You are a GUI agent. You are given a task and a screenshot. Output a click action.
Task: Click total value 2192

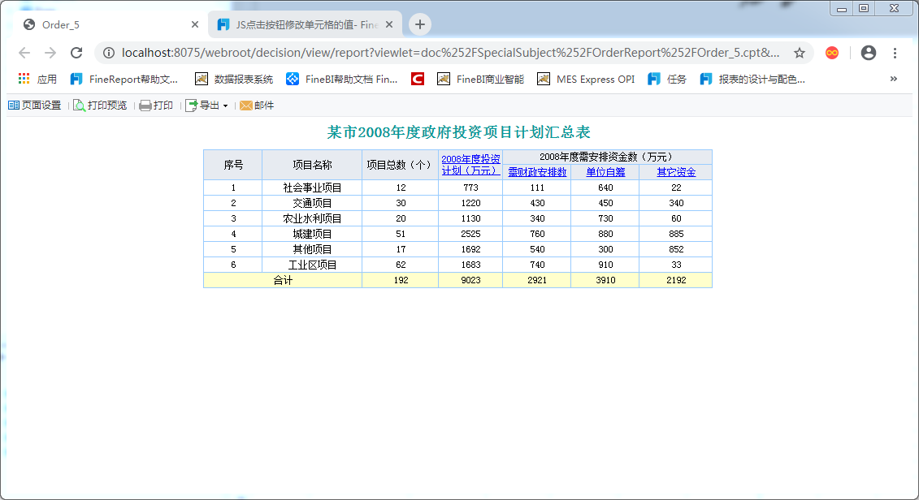coord(676,281)
